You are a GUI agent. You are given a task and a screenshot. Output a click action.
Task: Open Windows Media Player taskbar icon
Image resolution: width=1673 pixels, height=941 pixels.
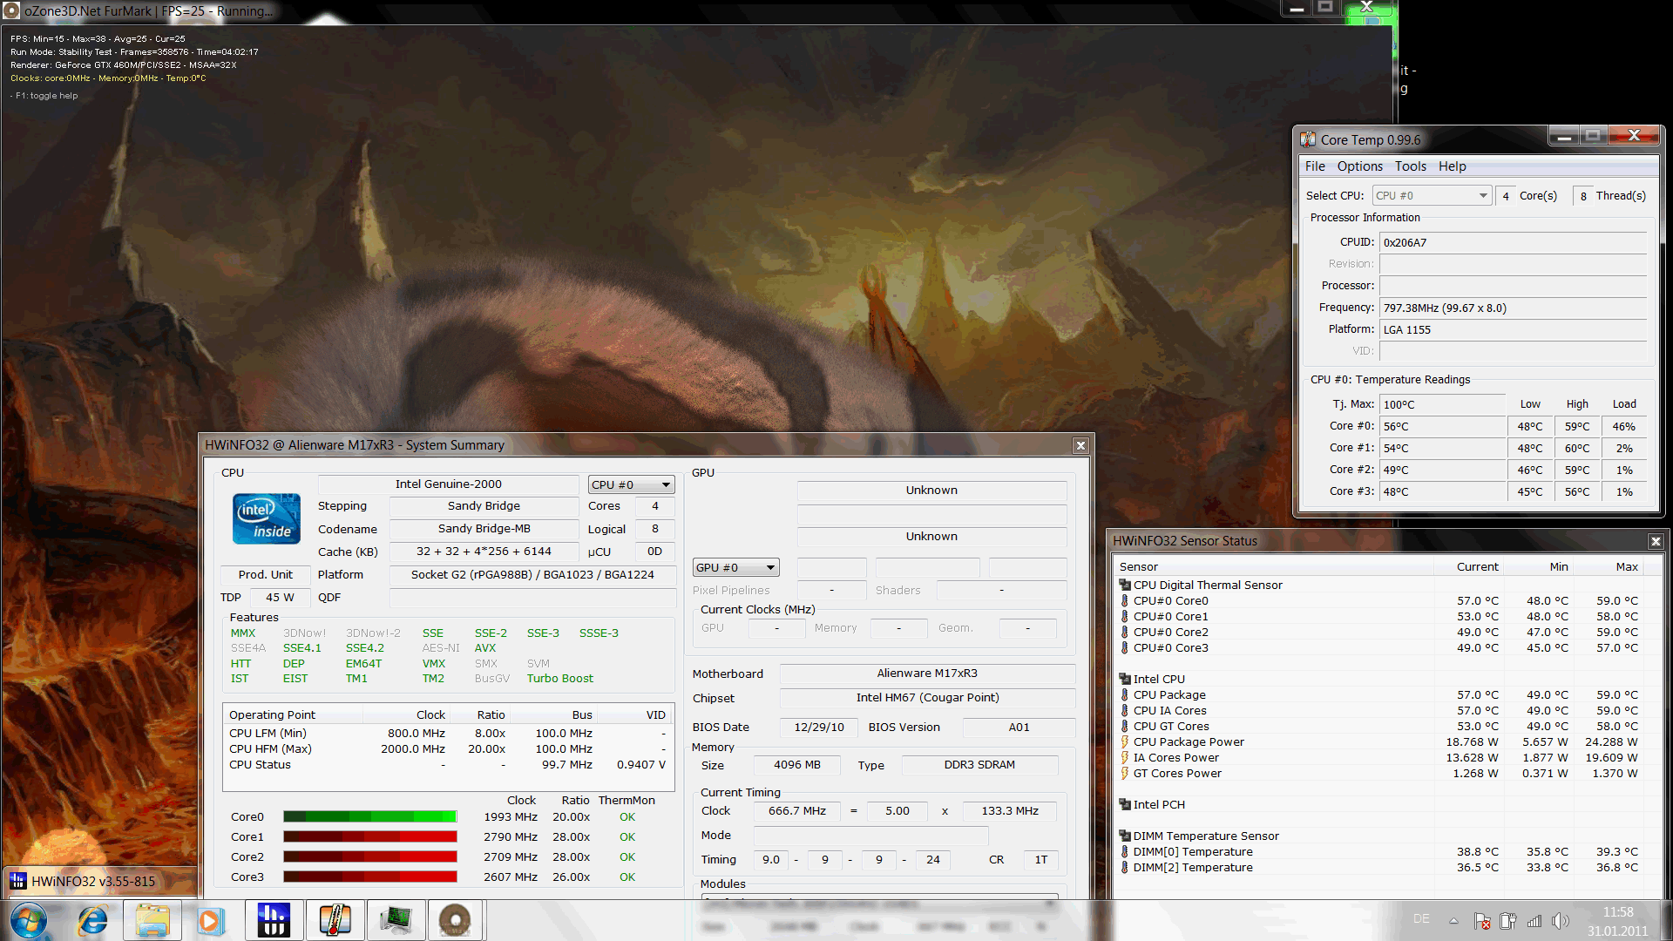point(210,920)
